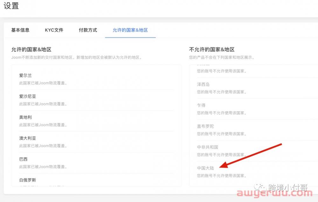
Task: Select 乍得 in the disallowed list
Action: pyautogui.click(x=201, y=105)
